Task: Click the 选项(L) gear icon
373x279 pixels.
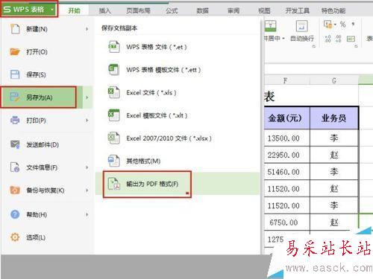Action: point(15,237)
